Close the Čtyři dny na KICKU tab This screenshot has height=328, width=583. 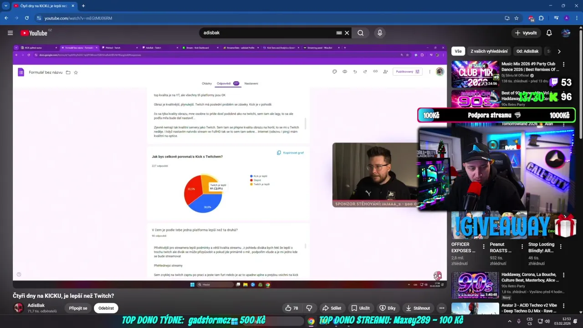(73, 6)
